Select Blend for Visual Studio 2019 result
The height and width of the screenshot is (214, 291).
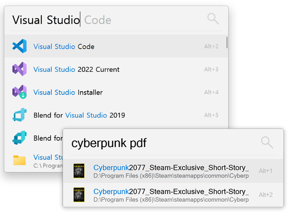coord(116,115)
